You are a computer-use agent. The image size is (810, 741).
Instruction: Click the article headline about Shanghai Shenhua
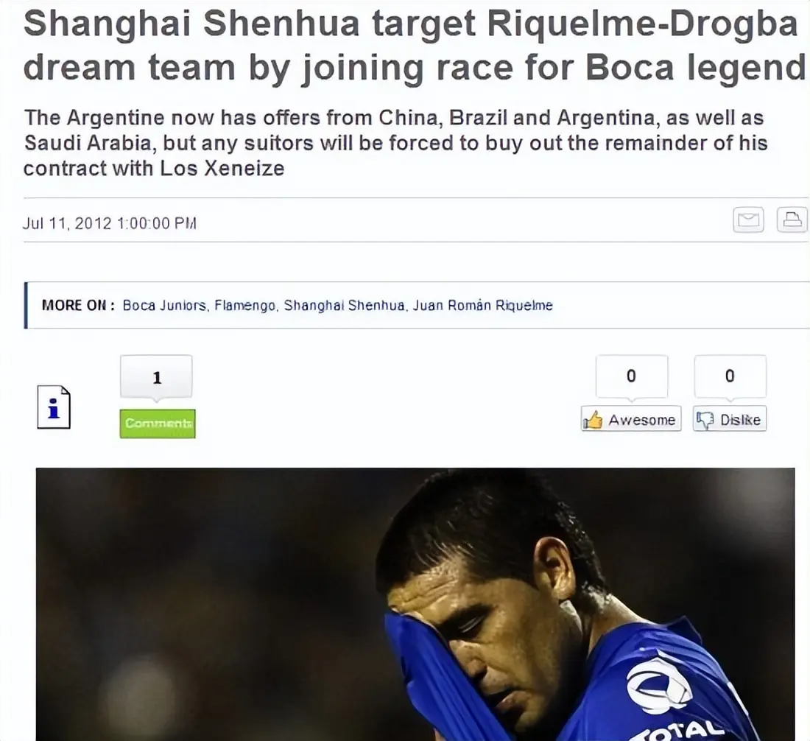coord(415,46)
